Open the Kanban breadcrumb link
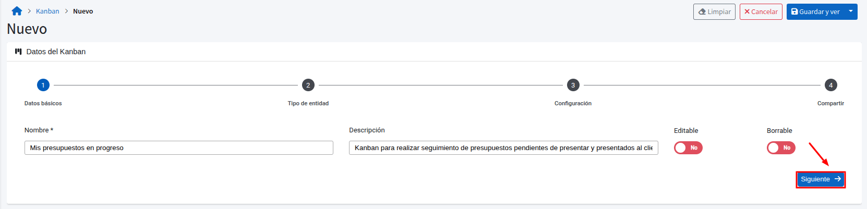Viewport: 867px width, 209px height. click(x=47, y=11)
